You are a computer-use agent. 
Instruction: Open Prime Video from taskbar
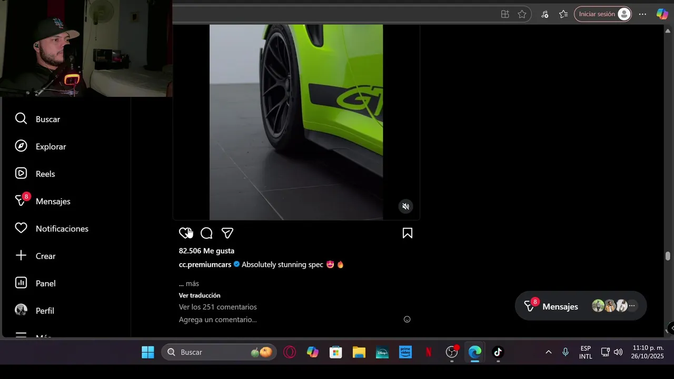pos(405,352)
